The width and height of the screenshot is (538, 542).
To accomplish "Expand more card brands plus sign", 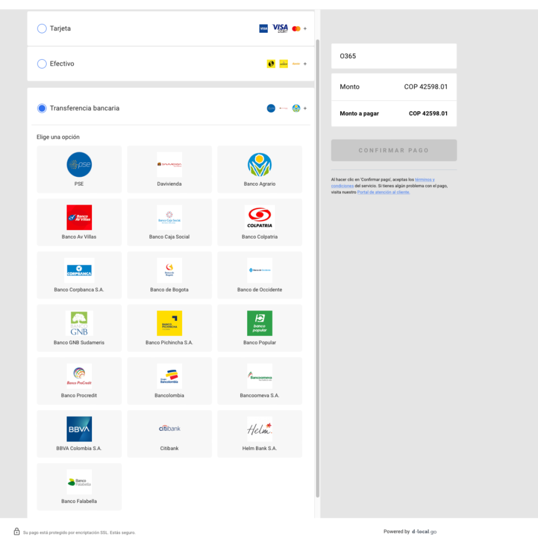I will point(305,29).
